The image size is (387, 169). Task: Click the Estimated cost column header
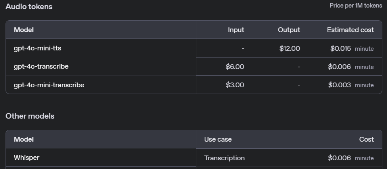click(350, 30)
